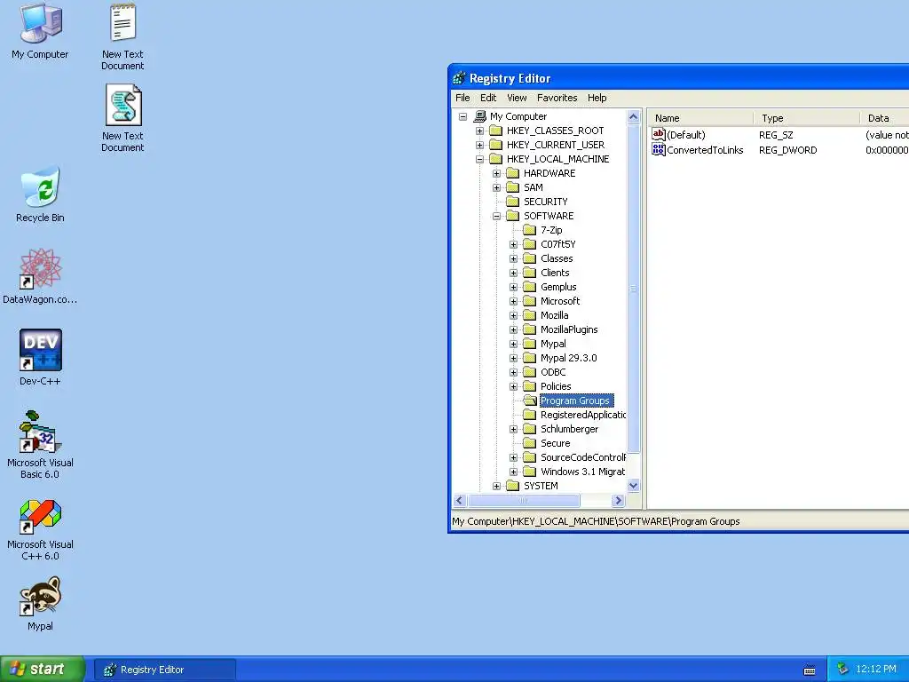Click the HKEY_CLASSES_ROOT folder icon

(495, 131)
